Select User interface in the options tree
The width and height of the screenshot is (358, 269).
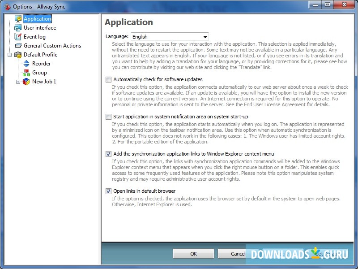click(x=40, y=28)
